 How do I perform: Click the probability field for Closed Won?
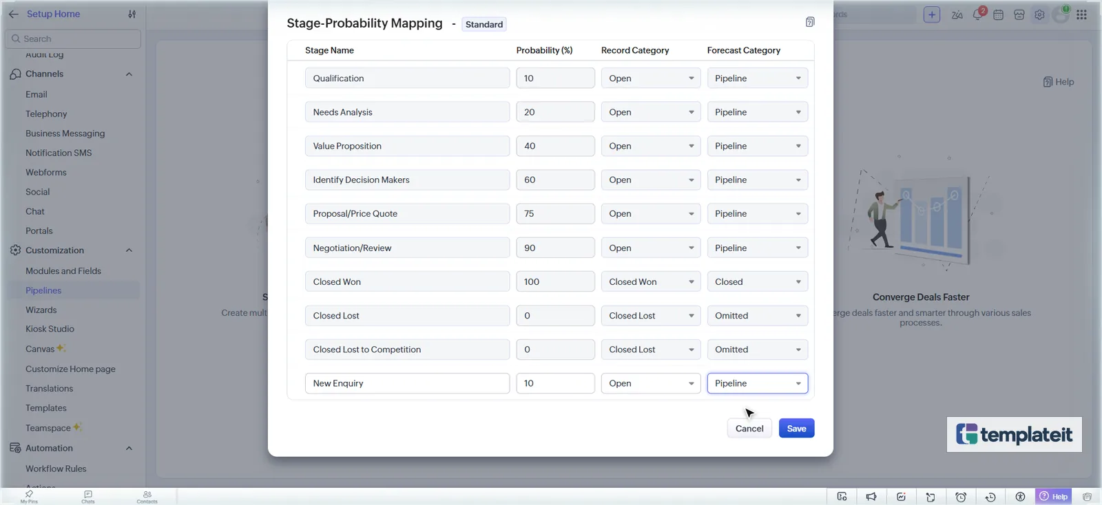[x=555, y=281]
